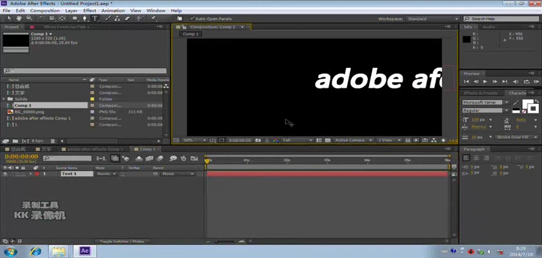Click Create new folder in Project panel
The height and width of the screenshot is (258, 542).
(15, 141)
